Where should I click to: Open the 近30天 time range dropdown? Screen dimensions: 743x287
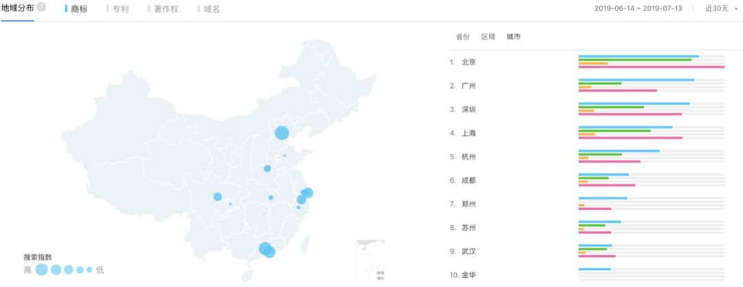click(720, 8)
